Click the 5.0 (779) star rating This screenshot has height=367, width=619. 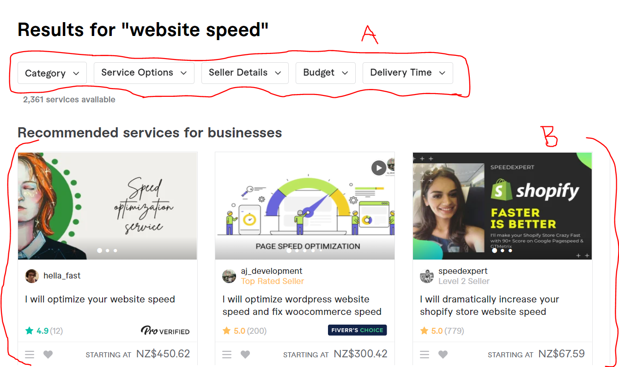click(442, 331)
